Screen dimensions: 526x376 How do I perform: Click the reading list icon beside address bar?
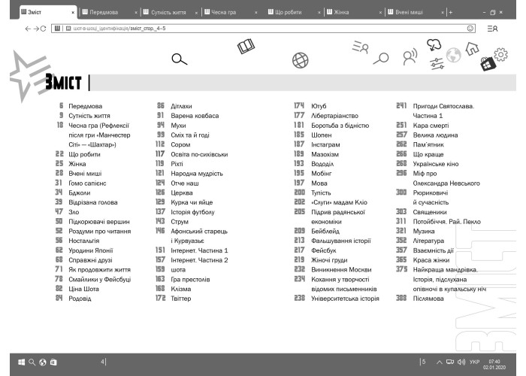492,29
